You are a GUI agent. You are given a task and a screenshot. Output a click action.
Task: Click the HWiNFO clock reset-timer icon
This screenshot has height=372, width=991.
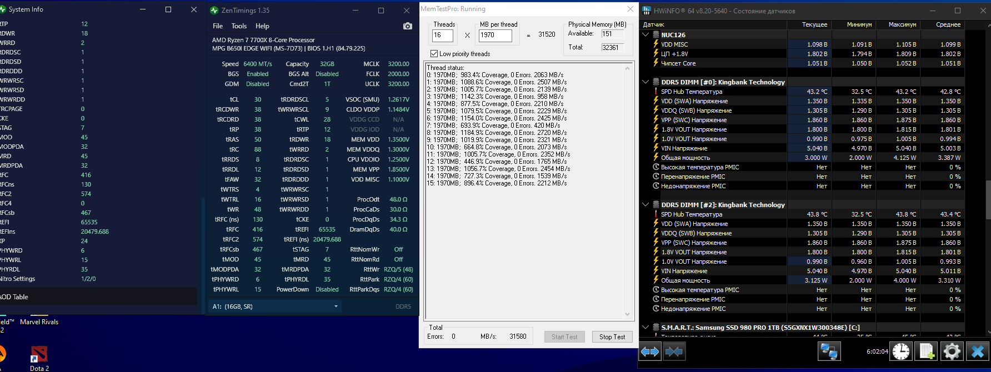click(x=901, y=351)
